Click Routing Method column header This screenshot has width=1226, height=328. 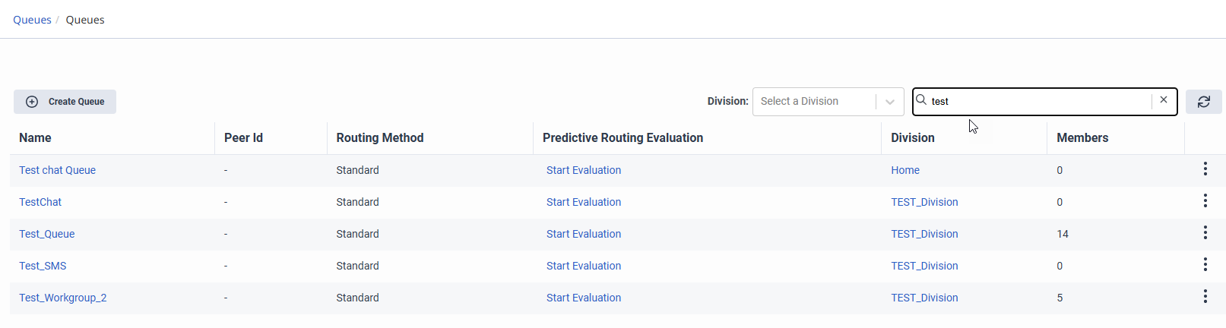click(x=380, y=138)
